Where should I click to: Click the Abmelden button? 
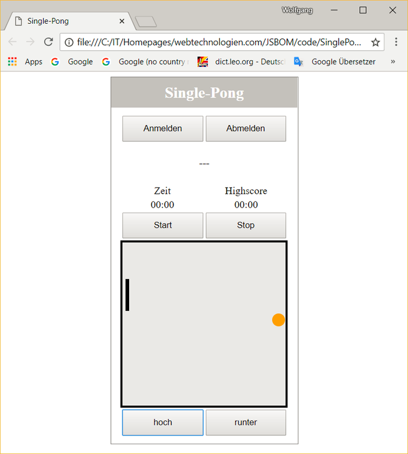pos(245,129)
